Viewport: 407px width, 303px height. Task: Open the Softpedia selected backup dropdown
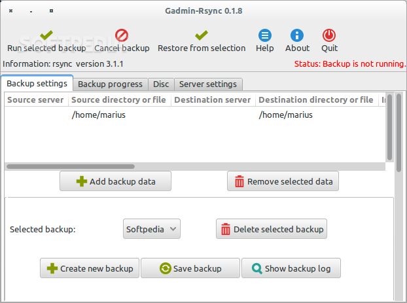pyautogui.click(x=152, y=229)
